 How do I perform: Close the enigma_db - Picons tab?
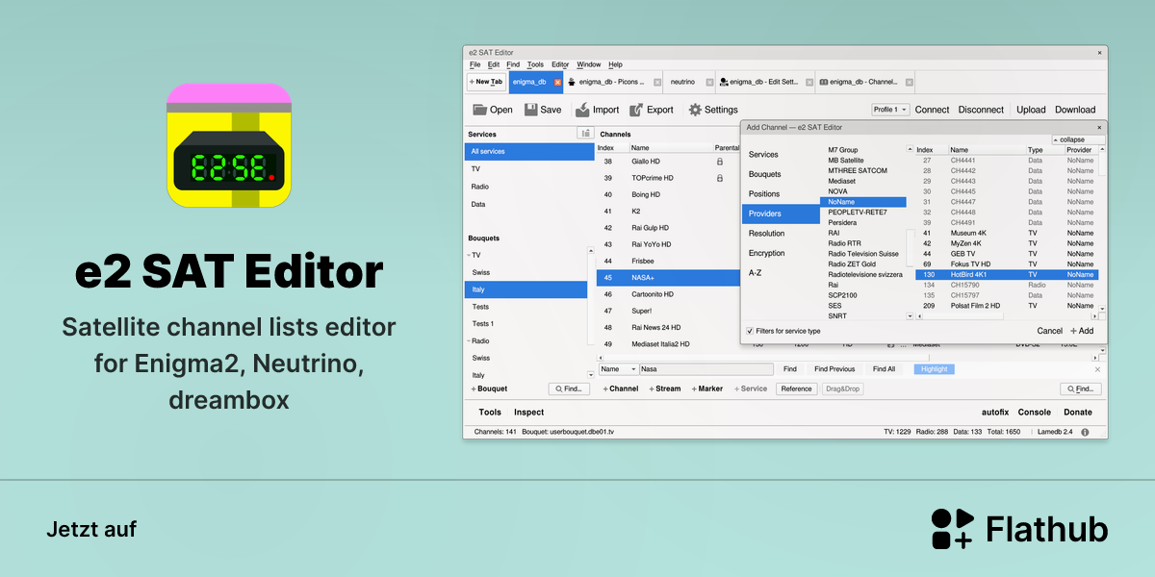coord(657,83)
